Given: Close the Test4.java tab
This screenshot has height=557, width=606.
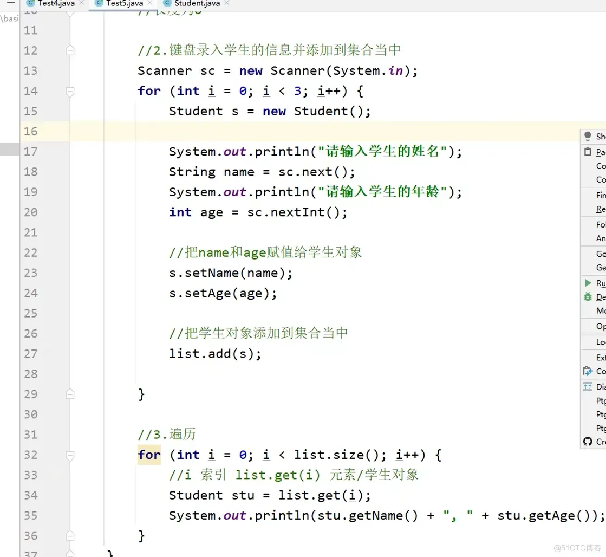Looking at the screenshot, I should [x=82, y=3].
